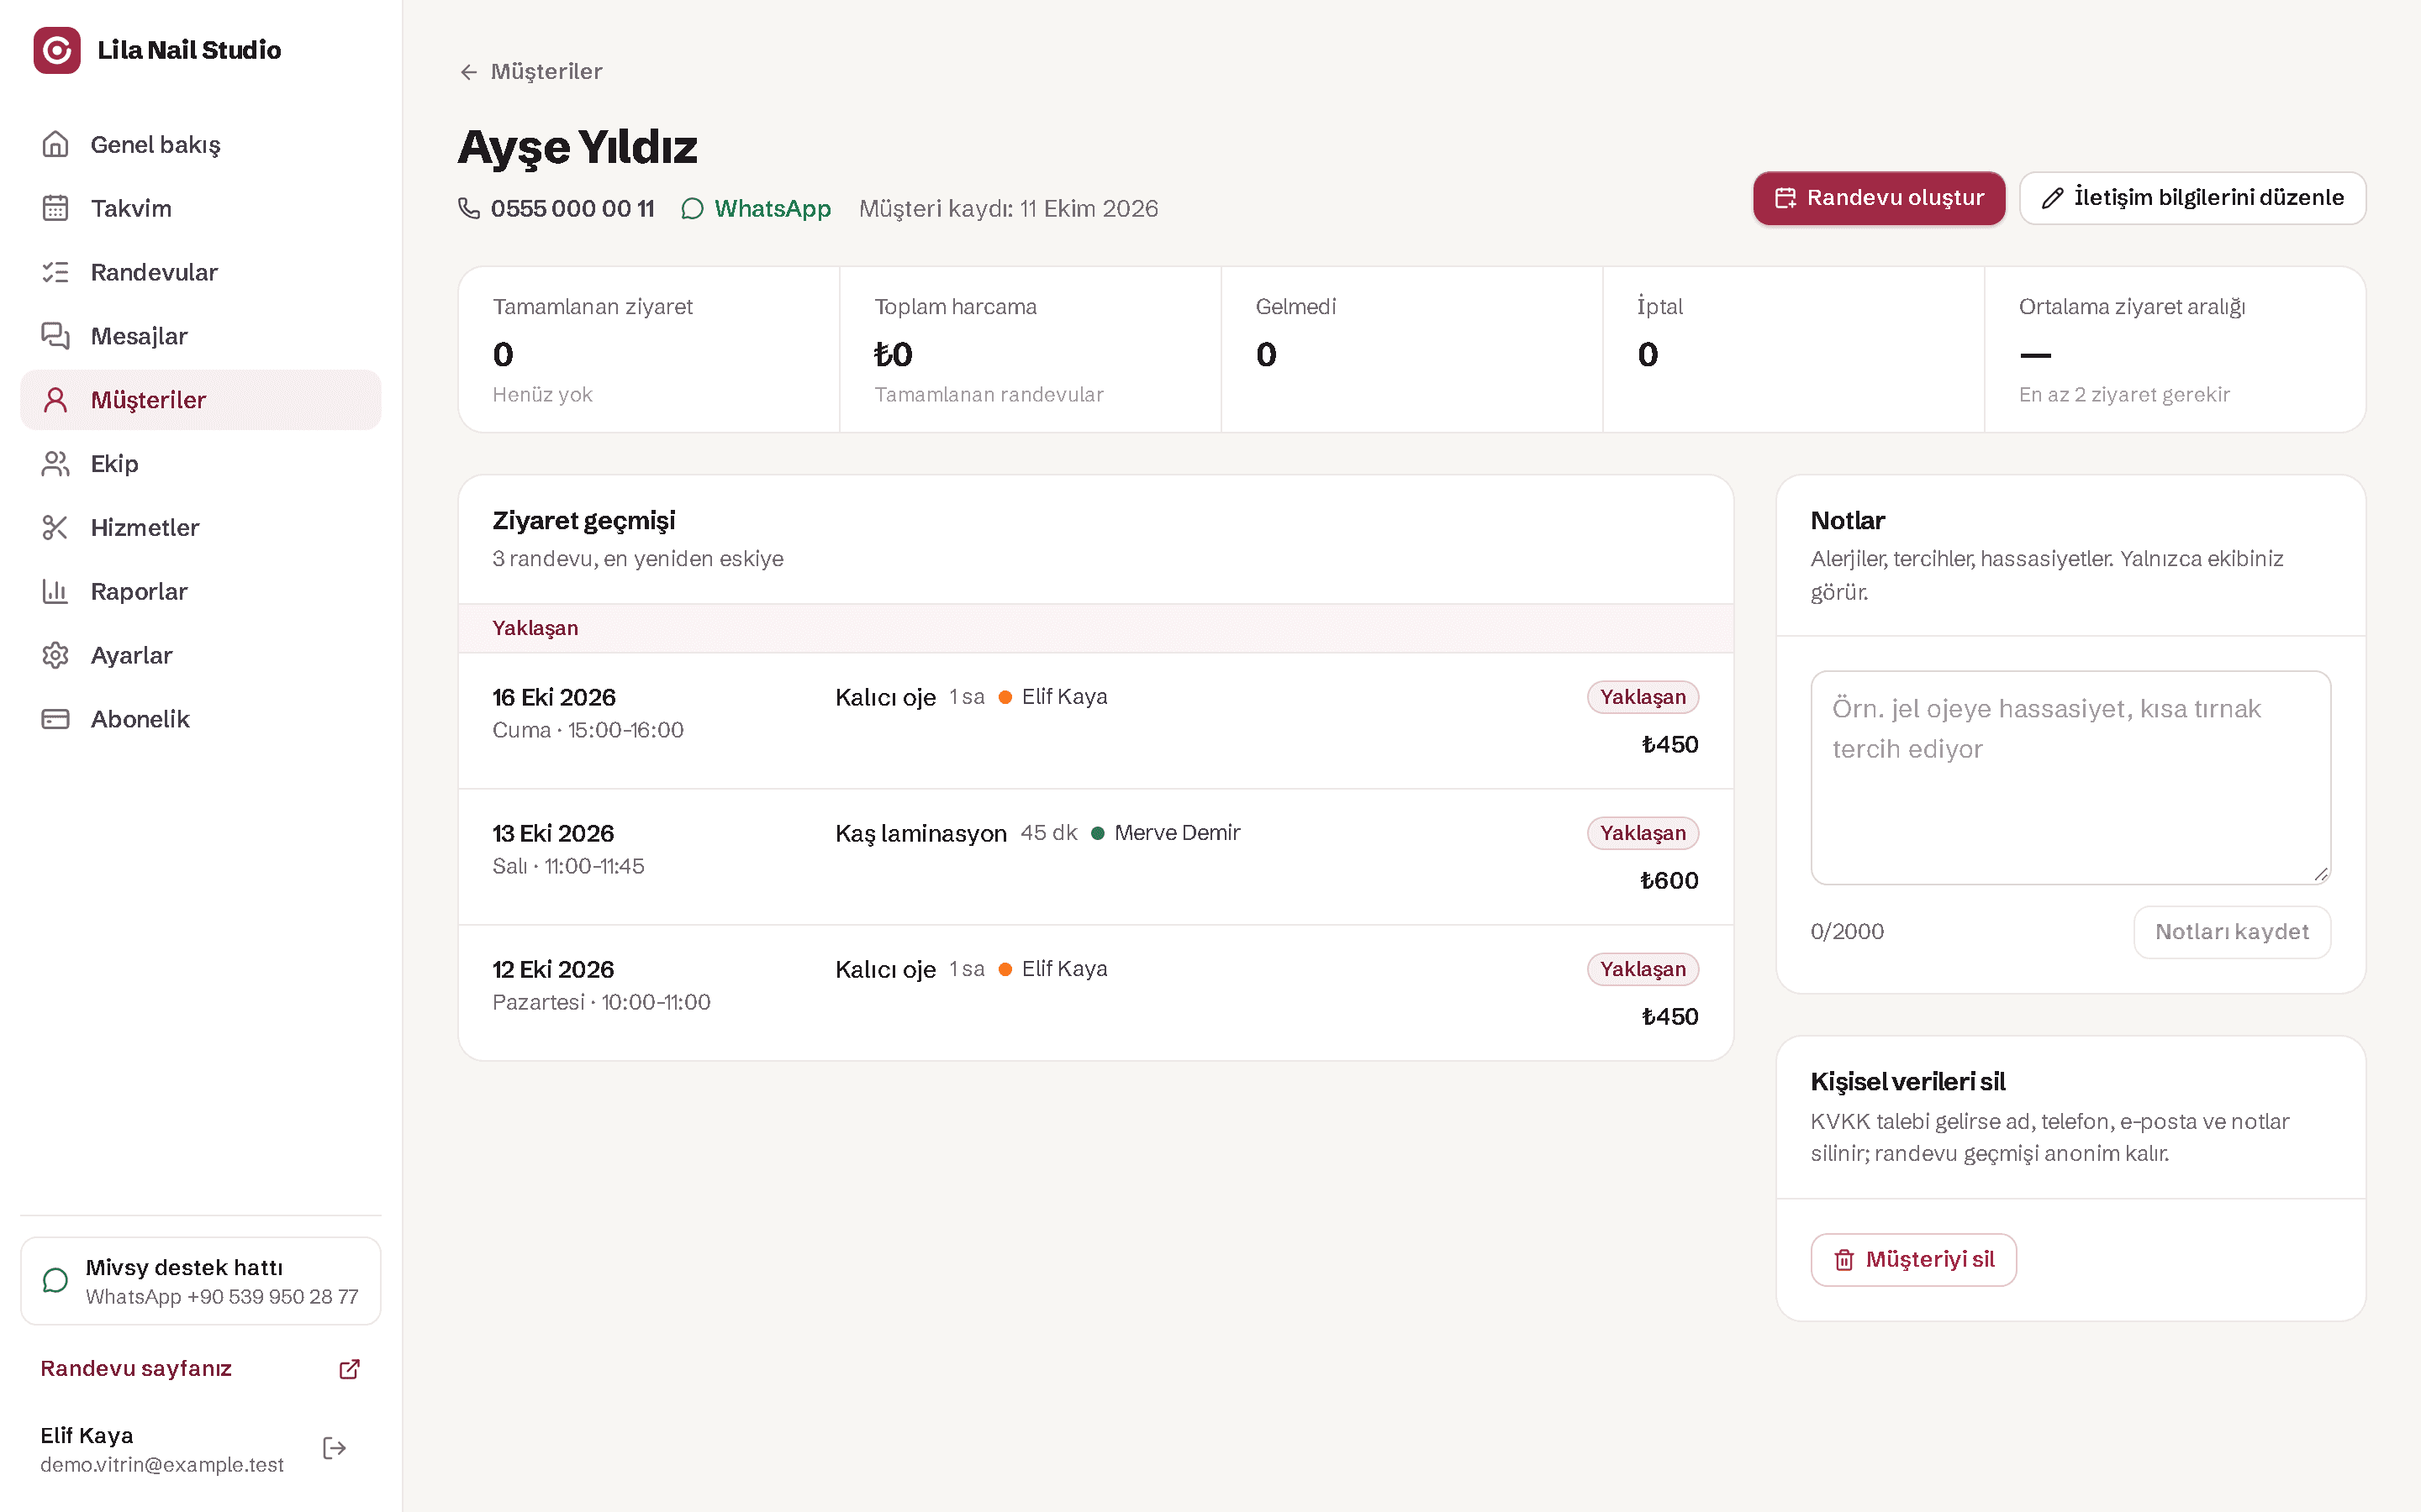Click the ₺600 price value
Viewport: 2421px width, 1512px height.
[1669, 881]
